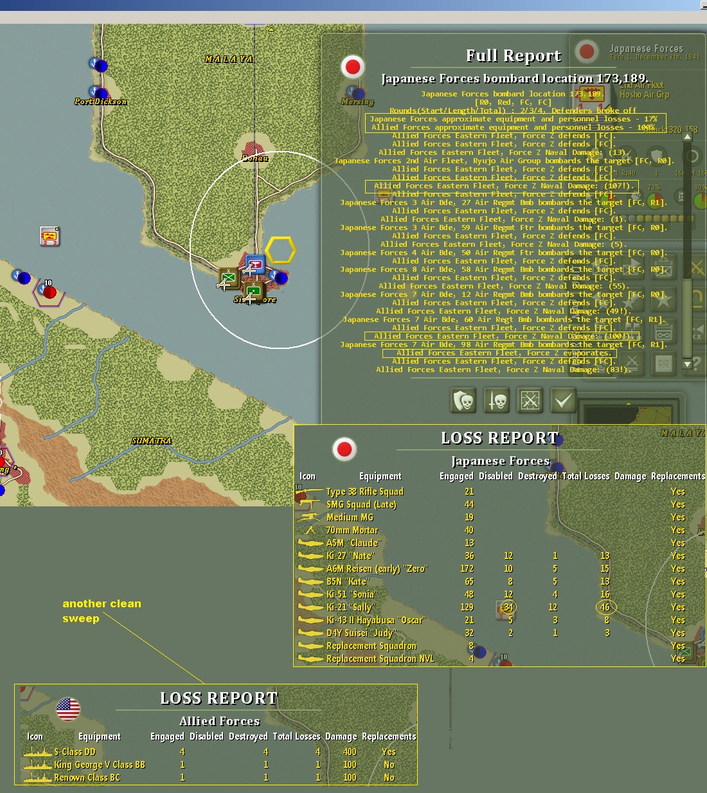Select the green unit counter west of Singapore
Viewport: 707px width, 793px height.
228,277
